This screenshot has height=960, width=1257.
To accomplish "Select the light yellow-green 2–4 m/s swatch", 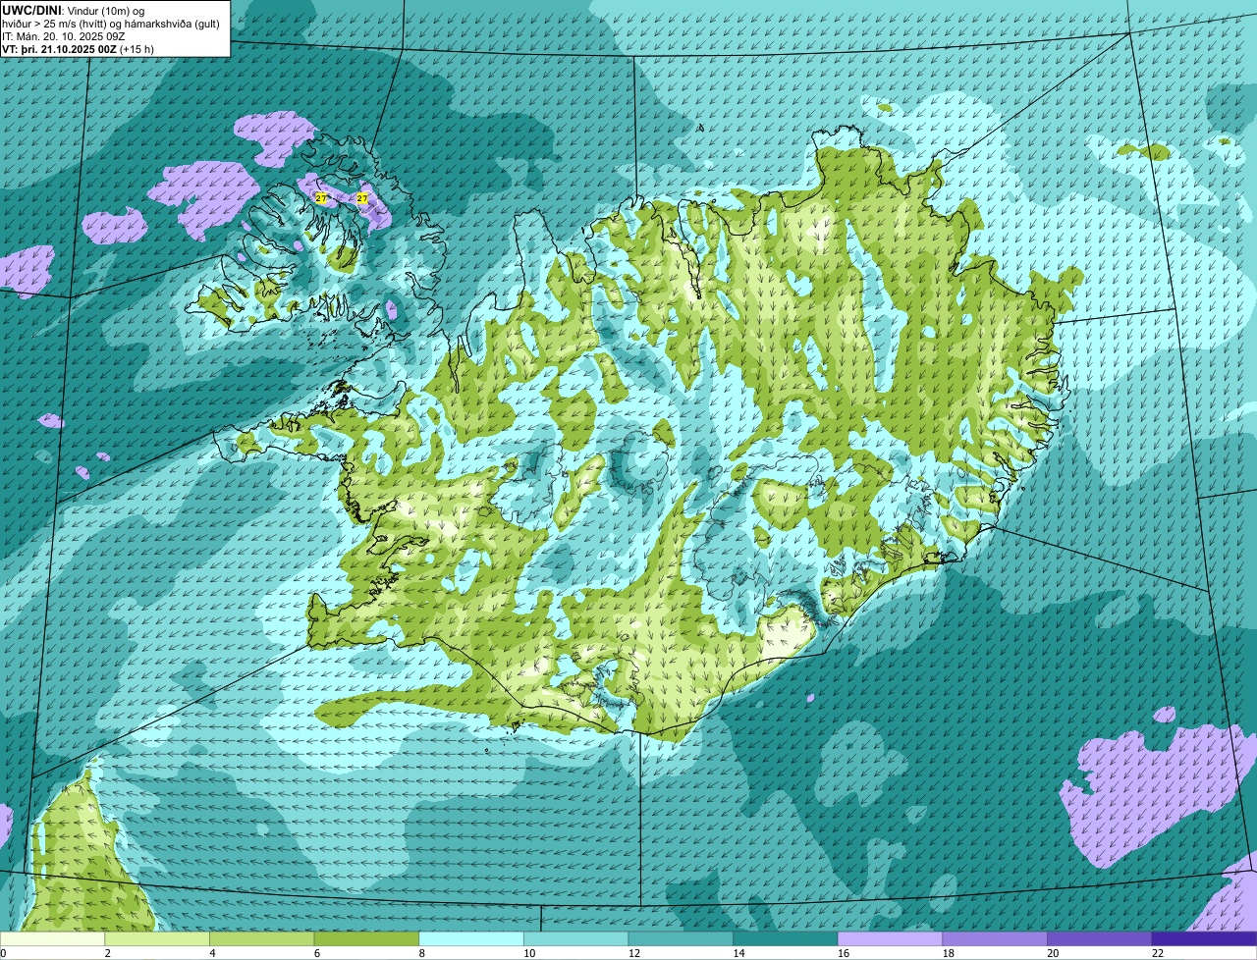I will [x=157, y=938].
